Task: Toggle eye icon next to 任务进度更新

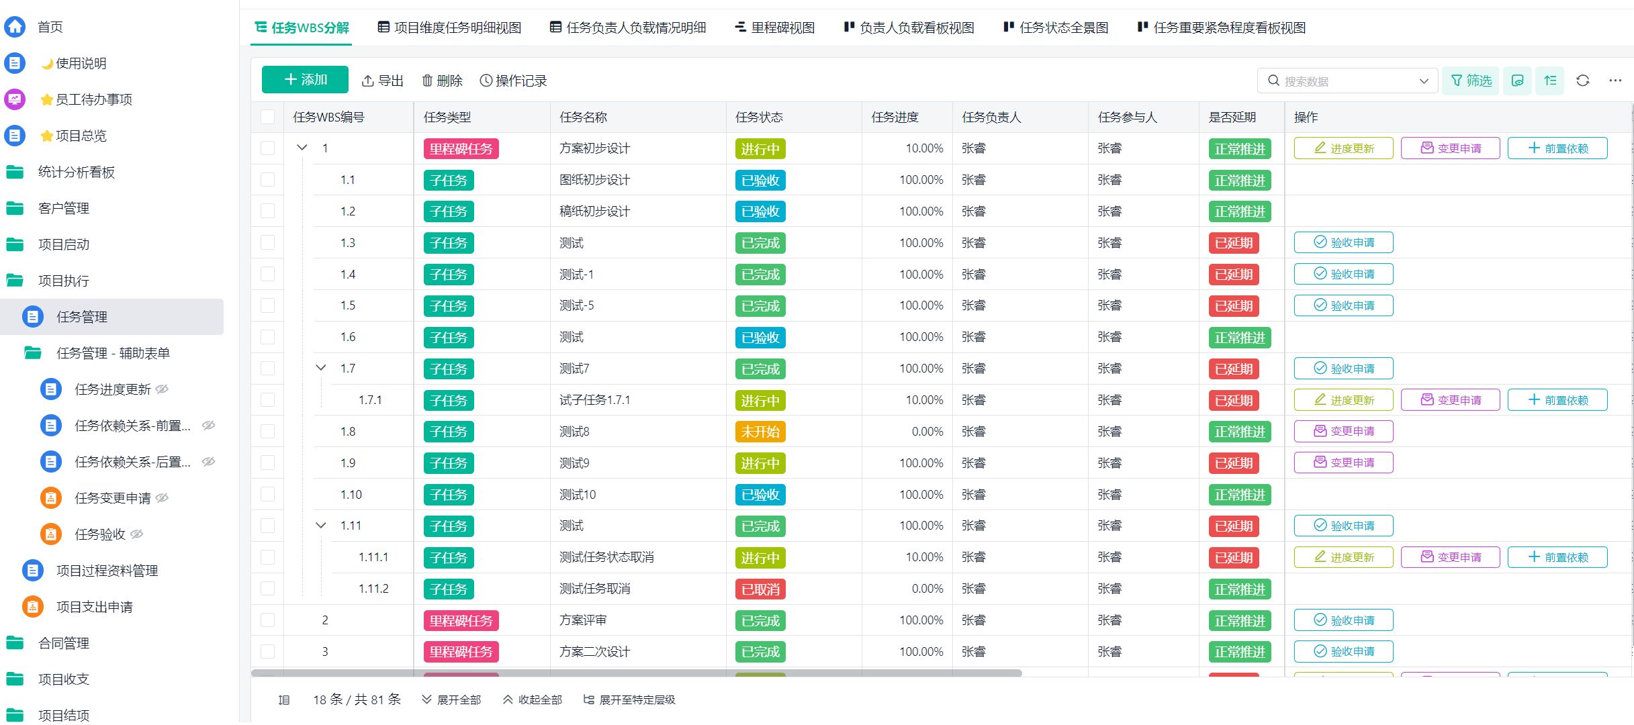Action: pyautogui.click(x=163, y=389)
